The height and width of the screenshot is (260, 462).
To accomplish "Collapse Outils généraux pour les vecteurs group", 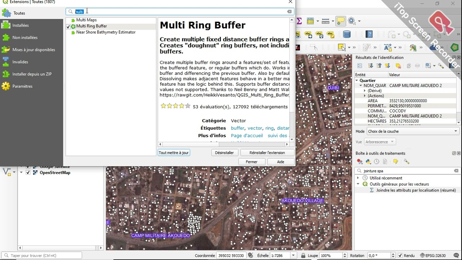I will (358, 184).
